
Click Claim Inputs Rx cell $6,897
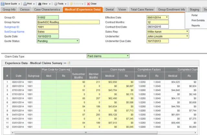126,86
